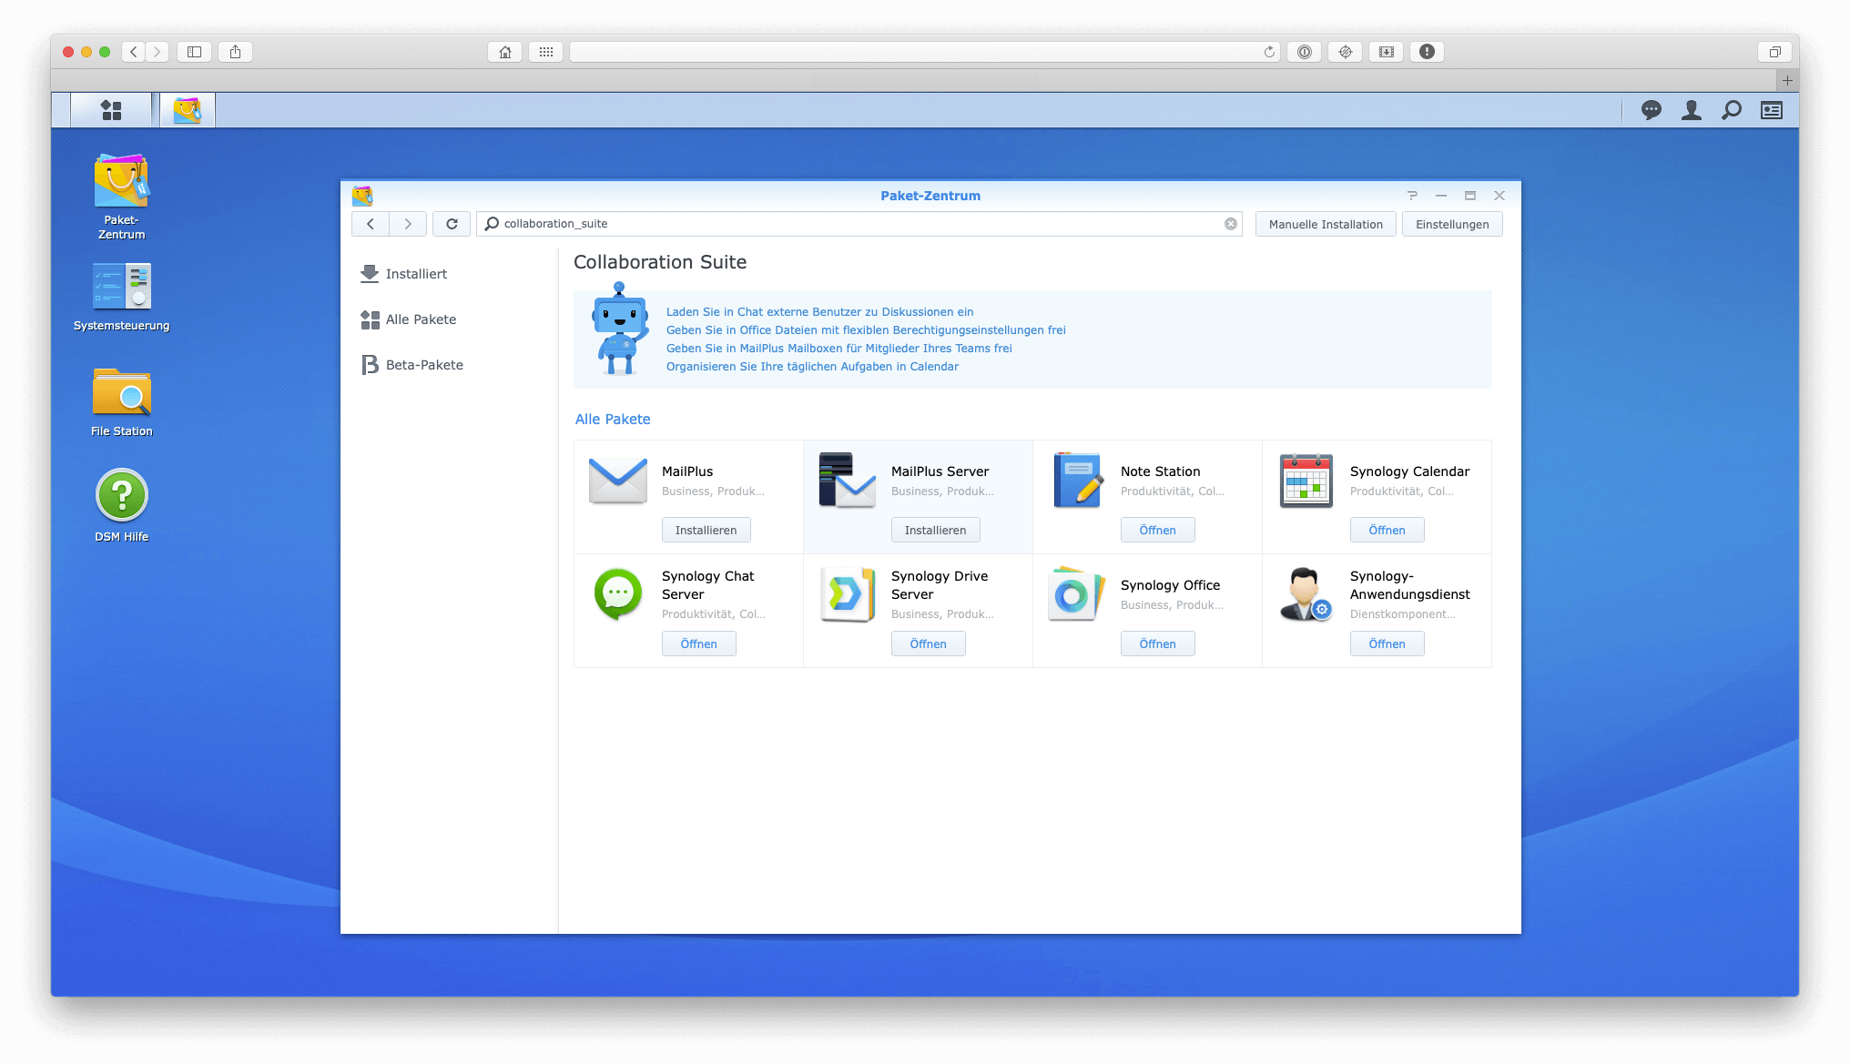Open the notifications chat bubble icon
Screen dimensions: 1850x1064
[1651, 110]
